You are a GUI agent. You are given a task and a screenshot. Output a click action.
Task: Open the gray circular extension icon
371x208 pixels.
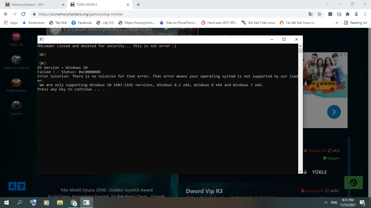pos(339,14)
